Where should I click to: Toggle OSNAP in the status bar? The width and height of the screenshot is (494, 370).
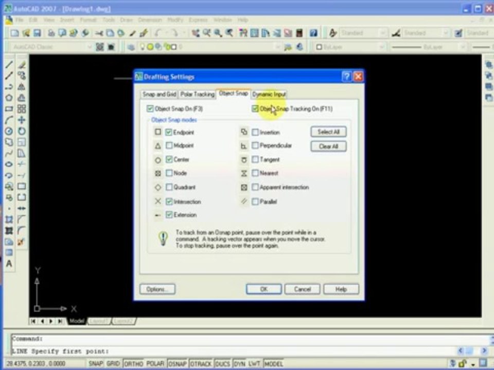pyautogui.click(x=178, y=364)
